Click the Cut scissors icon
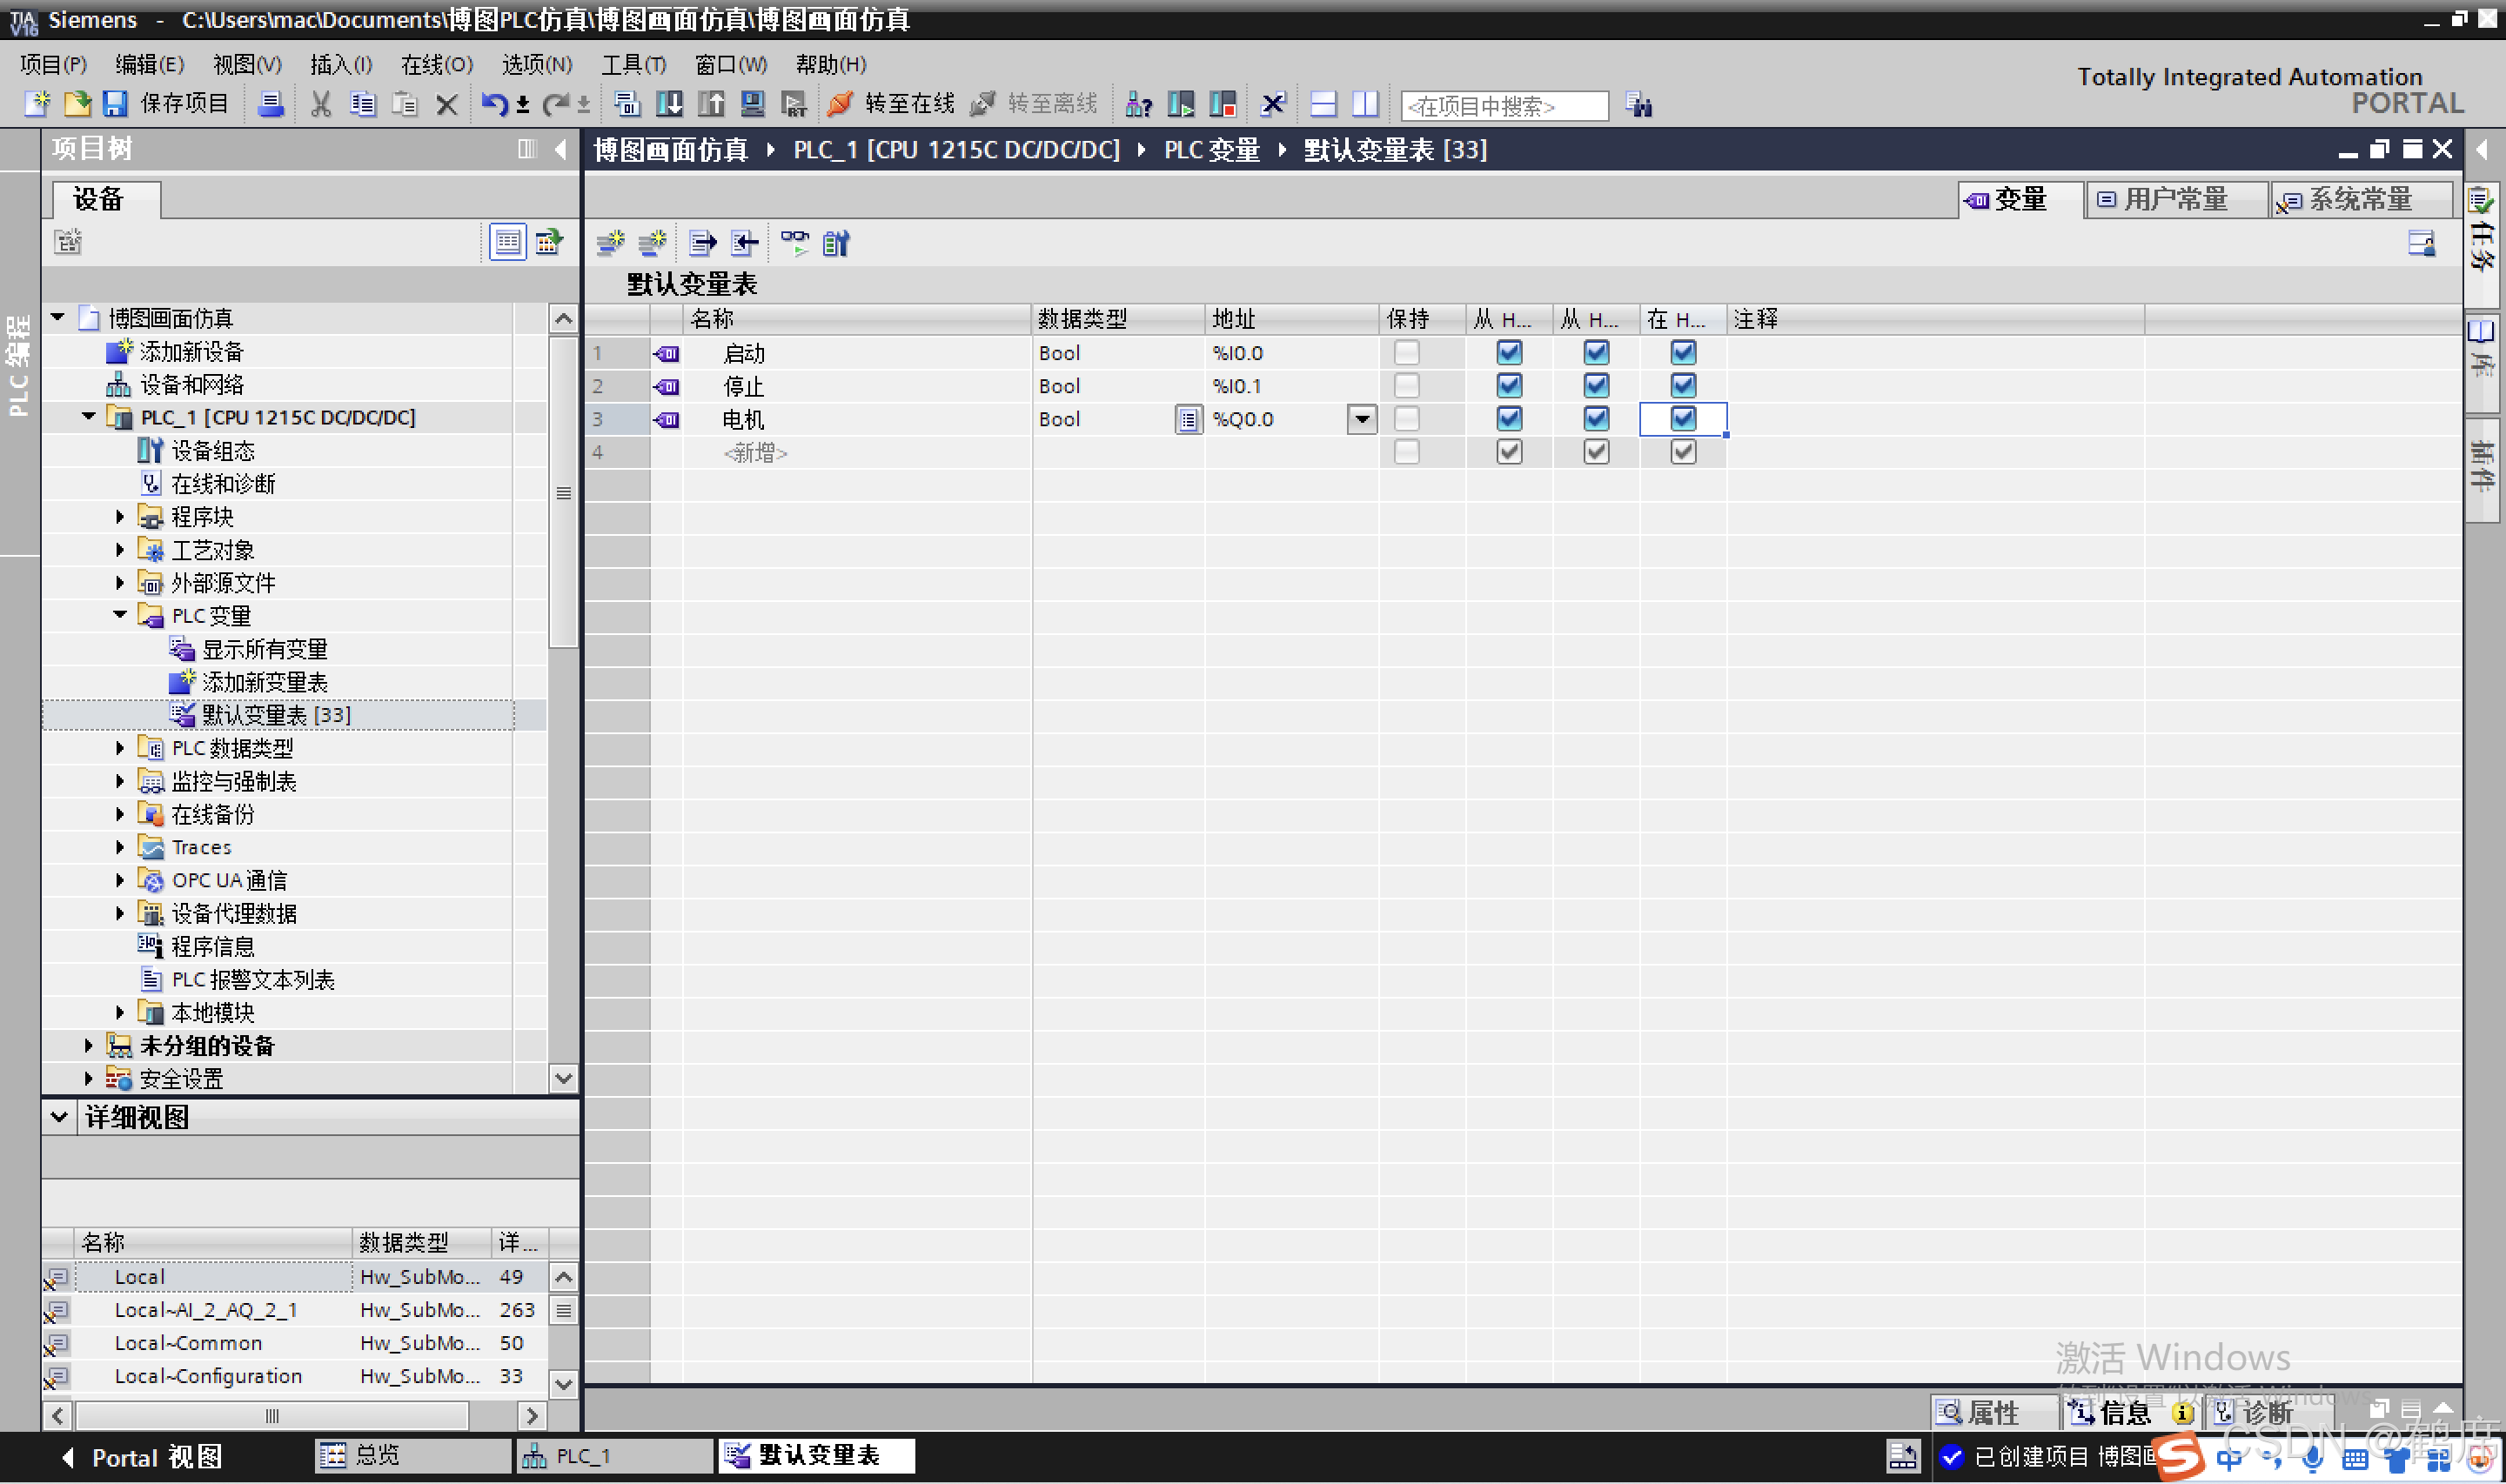The image size is (2506, 1484). pyautogui.click(x=320, y=104)
